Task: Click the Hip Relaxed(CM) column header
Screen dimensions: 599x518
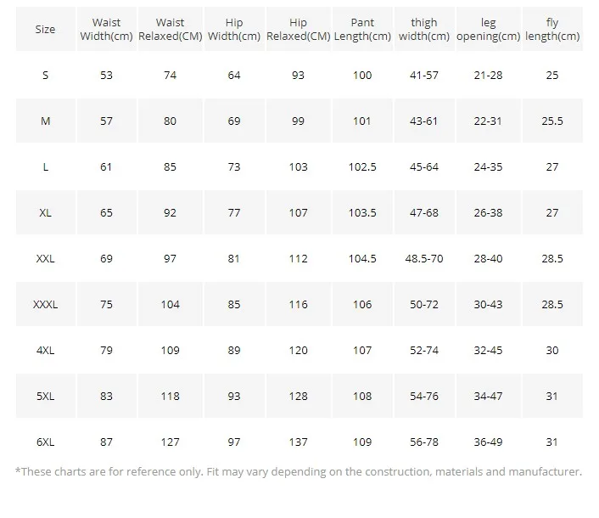Action: 298,30
